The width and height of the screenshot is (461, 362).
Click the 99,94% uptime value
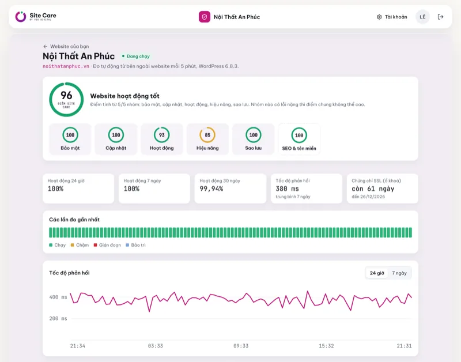point(211,189)
